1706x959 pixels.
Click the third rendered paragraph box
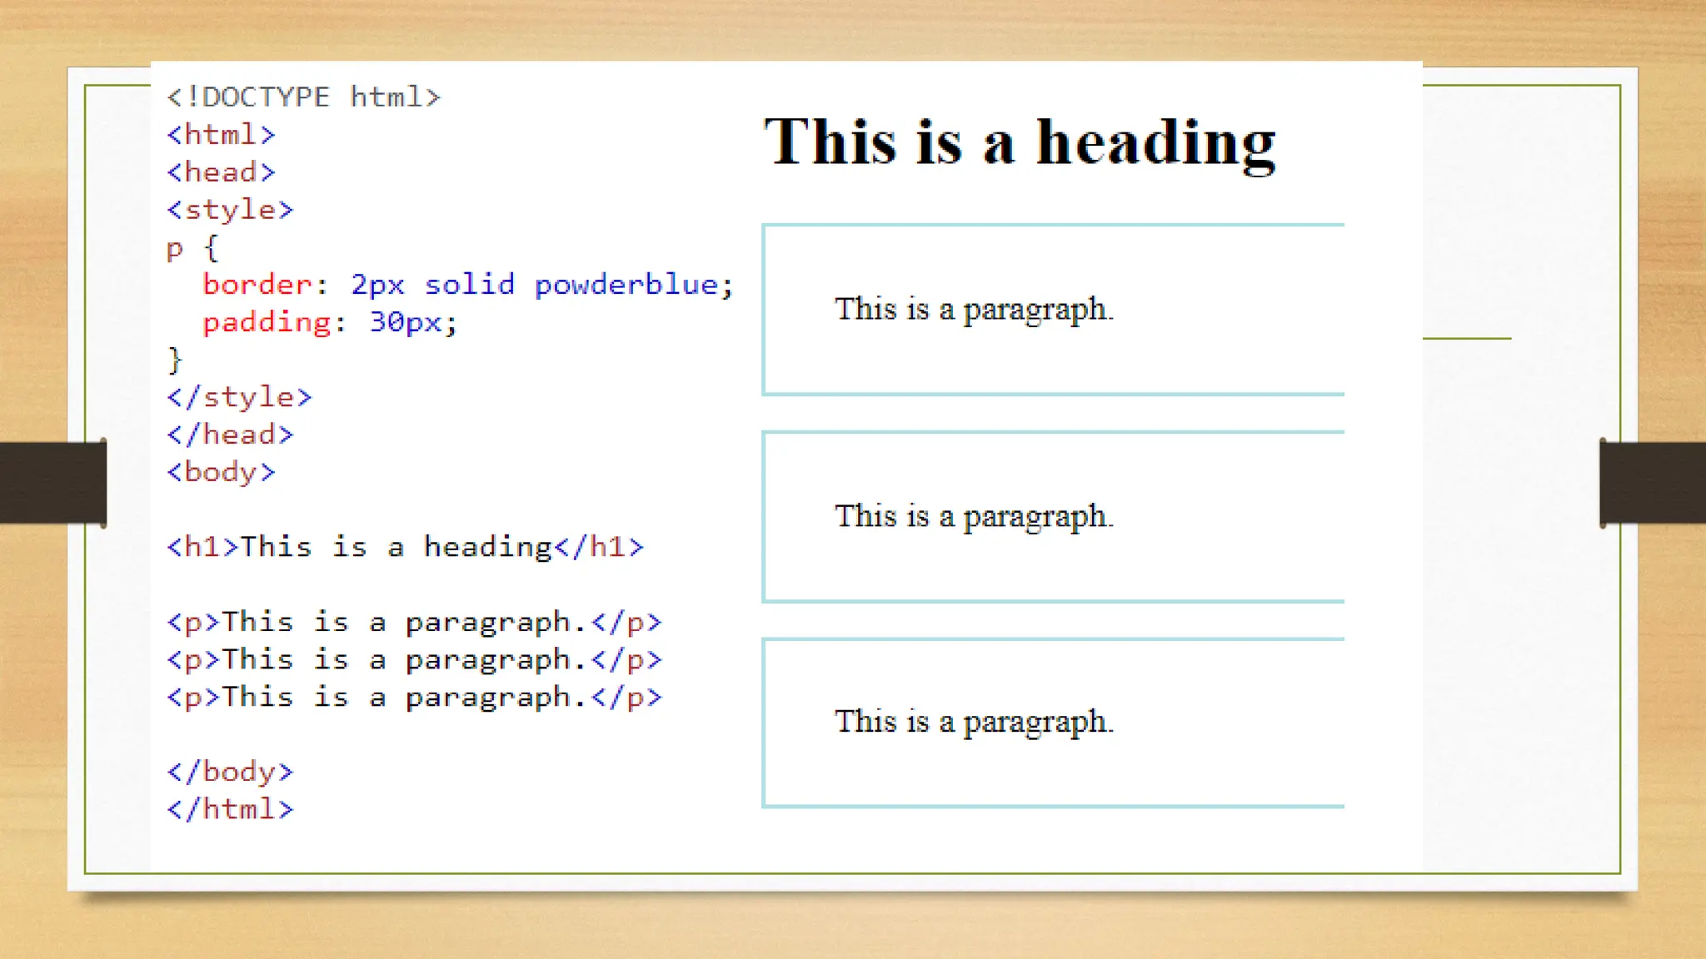click(1053, 723)
